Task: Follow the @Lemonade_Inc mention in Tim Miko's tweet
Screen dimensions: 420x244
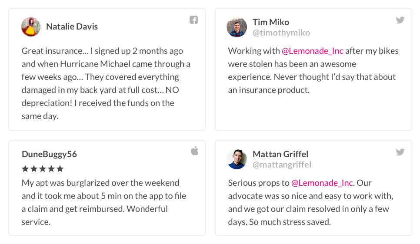Action: tap(312, 51)
